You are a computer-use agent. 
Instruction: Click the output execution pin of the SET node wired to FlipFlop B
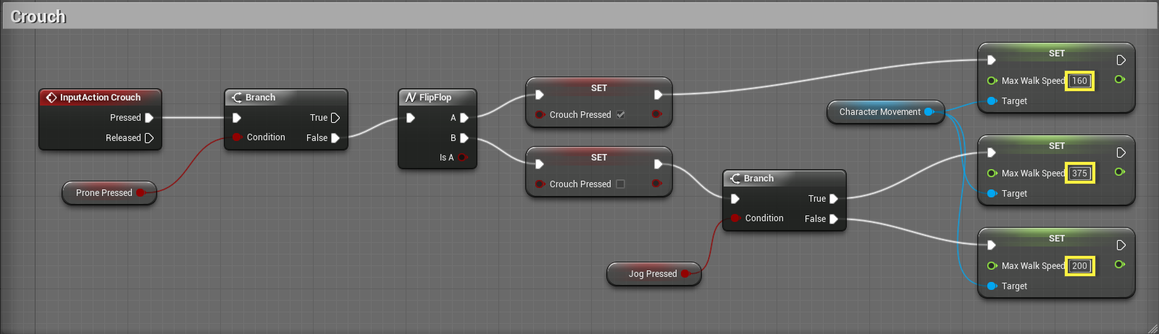point(658,164)
